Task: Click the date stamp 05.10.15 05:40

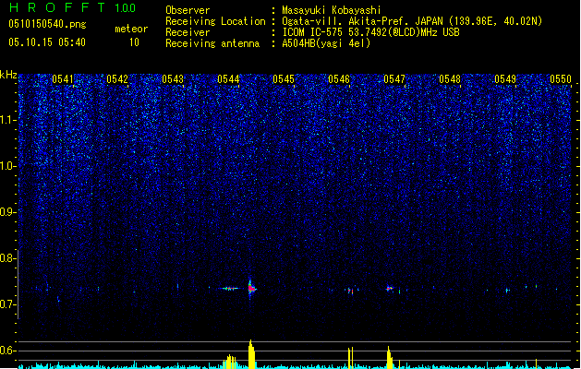Action: (47, 42)
